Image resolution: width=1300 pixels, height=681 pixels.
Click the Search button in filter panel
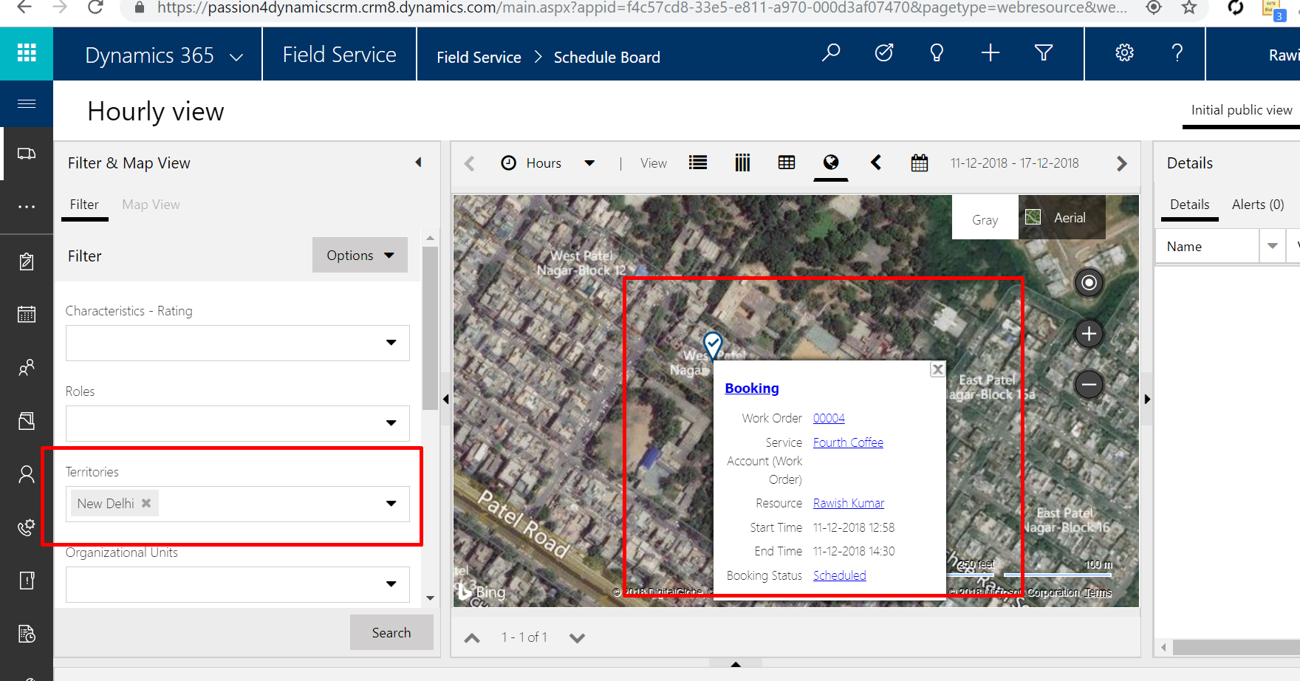(391, 633)
